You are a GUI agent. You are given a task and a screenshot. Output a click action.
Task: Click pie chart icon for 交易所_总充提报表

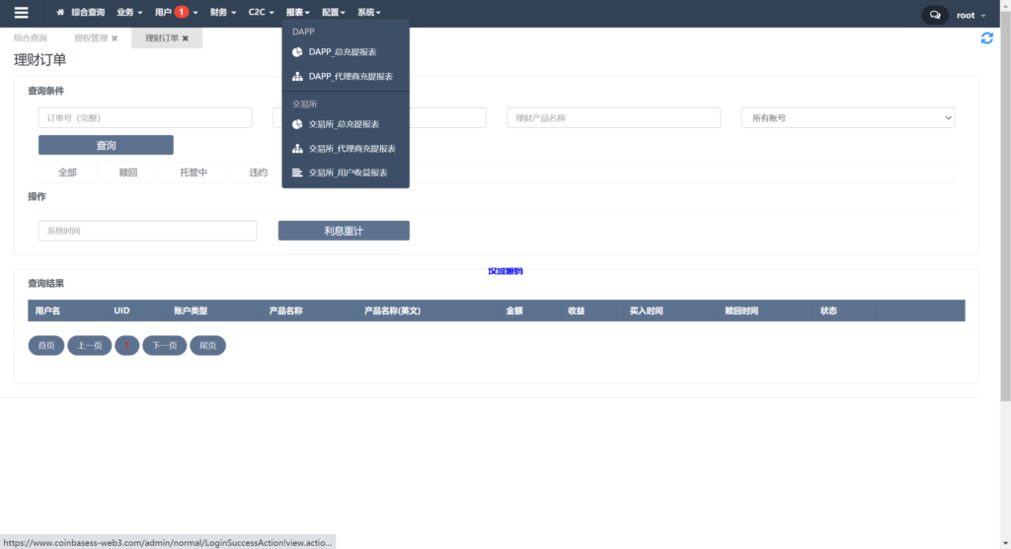[297, 124]
